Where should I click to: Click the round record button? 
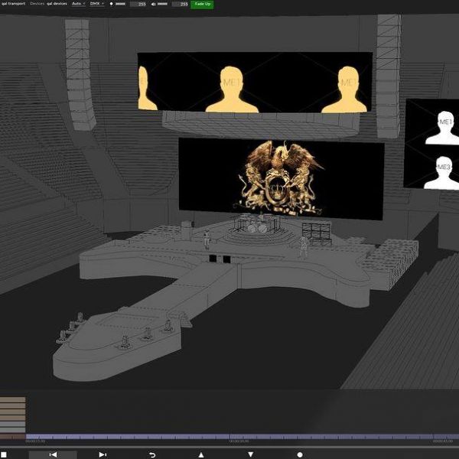(300, 454)
